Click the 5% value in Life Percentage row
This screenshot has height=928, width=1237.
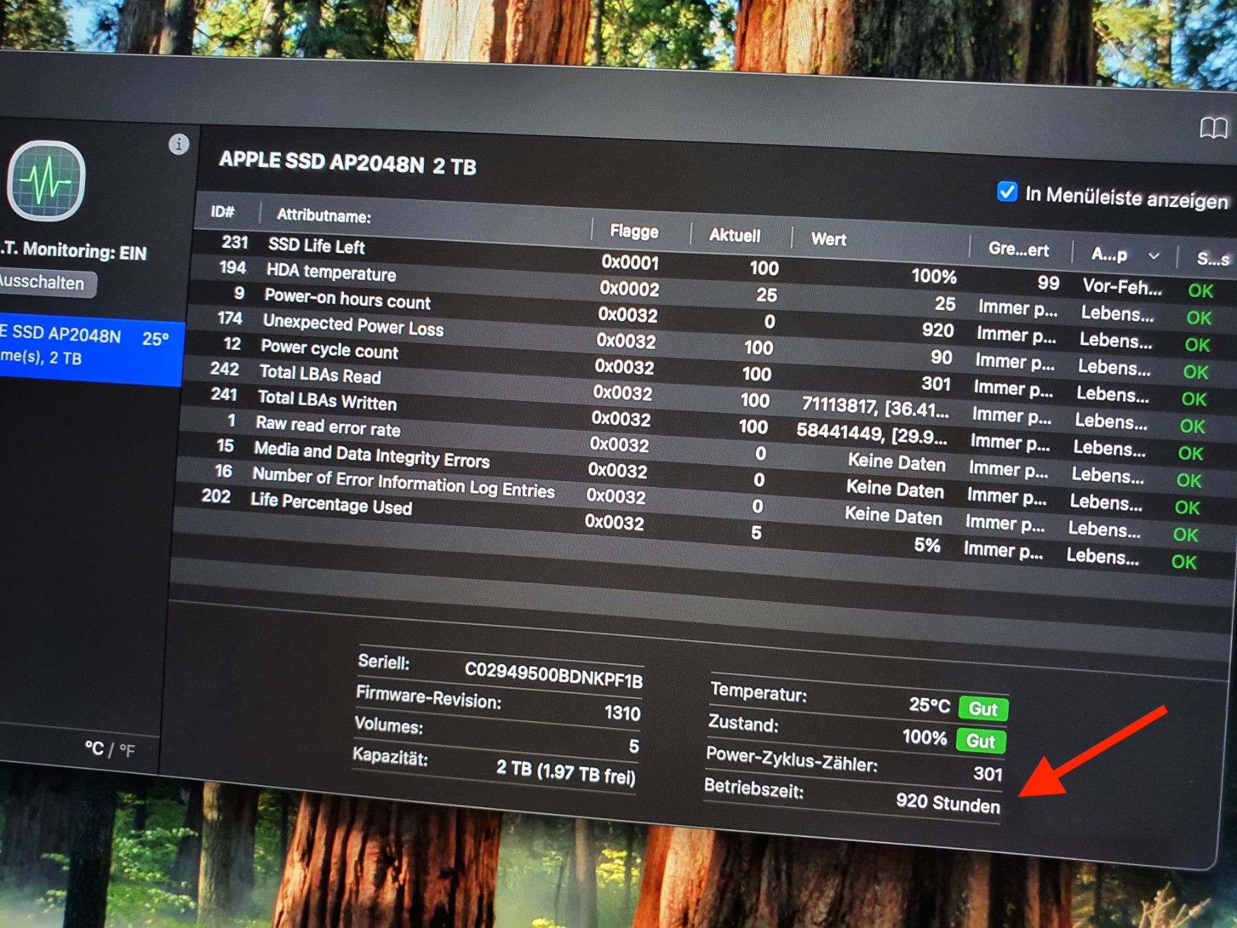[927, 545]
